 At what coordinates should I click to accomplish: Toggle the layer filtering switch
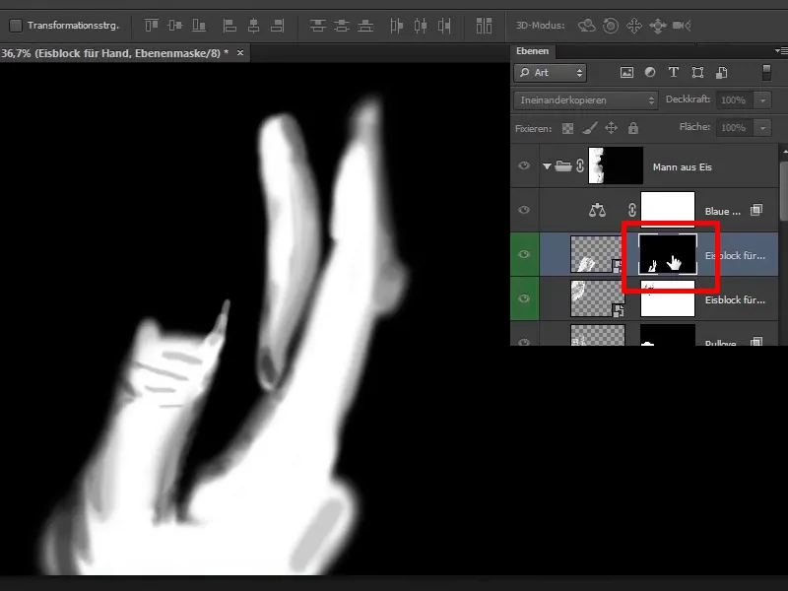766,72
